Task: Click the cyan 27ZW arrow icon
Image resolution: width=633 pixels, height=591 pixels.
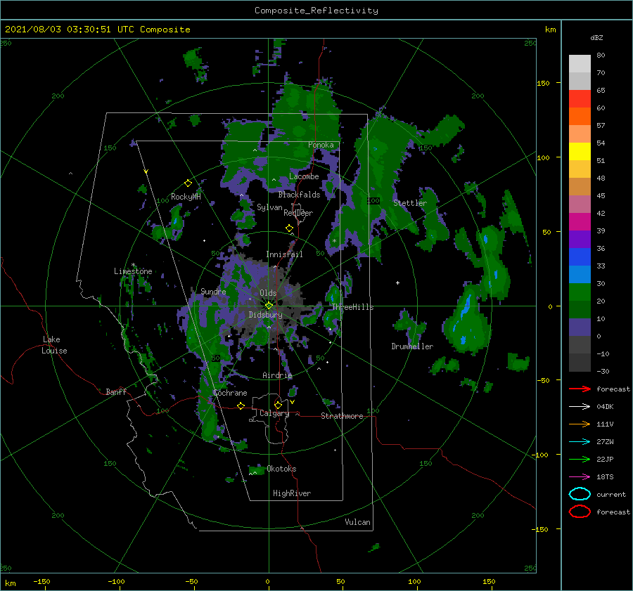Action: coord(580,442)
